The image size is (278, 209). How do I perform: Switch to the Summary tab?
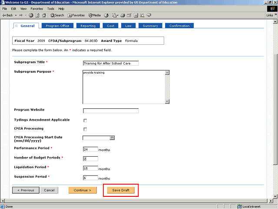click(x=150, y=26)
